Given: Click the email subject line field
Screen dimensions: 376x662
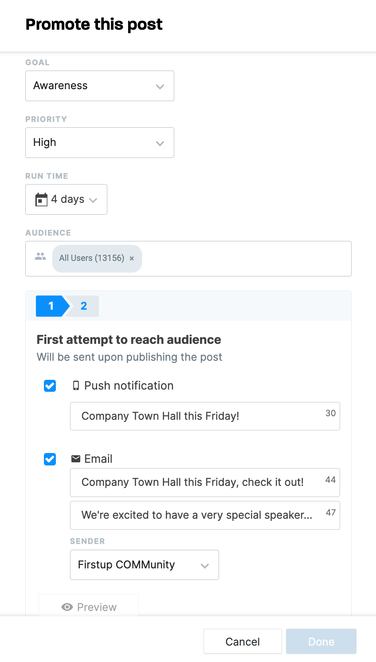Looking at the screenshot, I should [x=205, y=482].
